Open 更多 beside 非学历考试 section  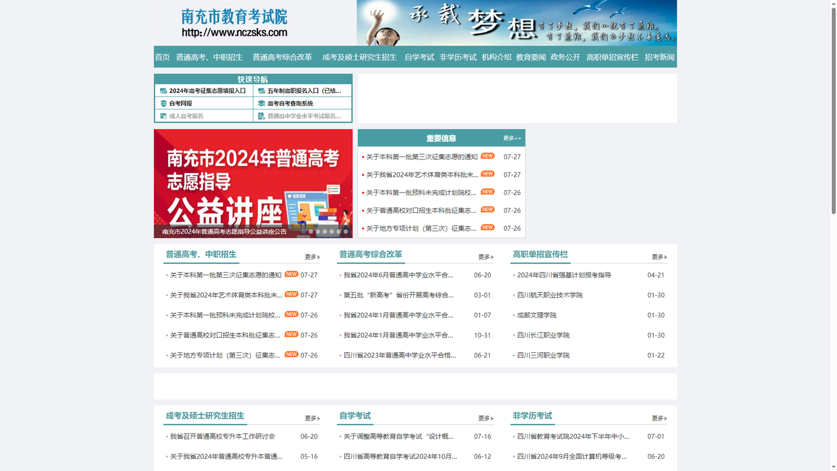(659, 418)
